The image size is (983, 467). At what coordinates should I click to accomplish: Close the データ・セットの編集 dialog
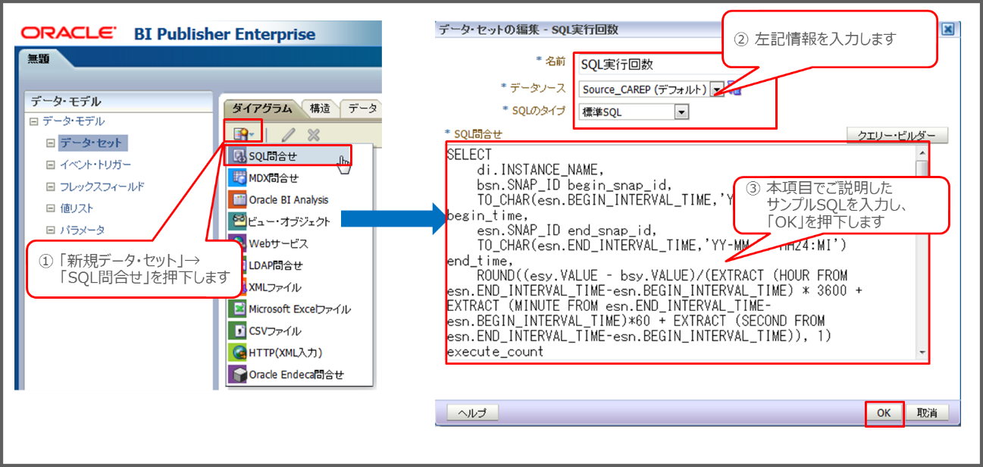point(947,29)
